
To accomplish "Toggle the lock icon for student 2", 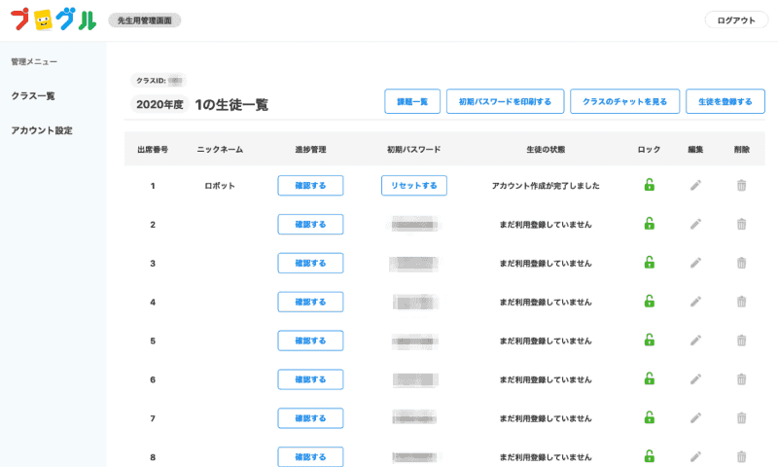I will (x=649, y=224).
